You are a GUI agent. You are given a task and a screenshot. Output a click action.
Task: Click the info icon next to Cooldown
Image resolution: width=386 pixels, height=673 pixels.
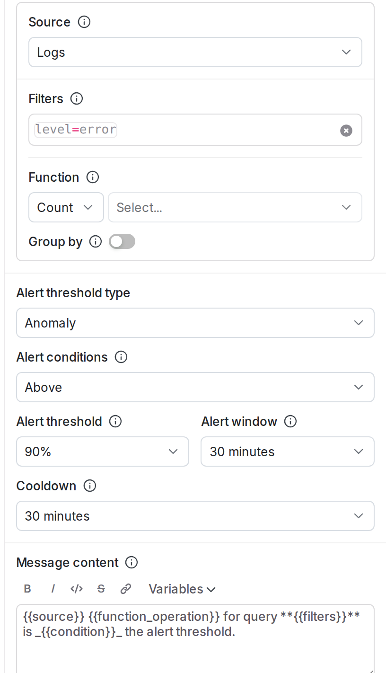pos(89,486)
